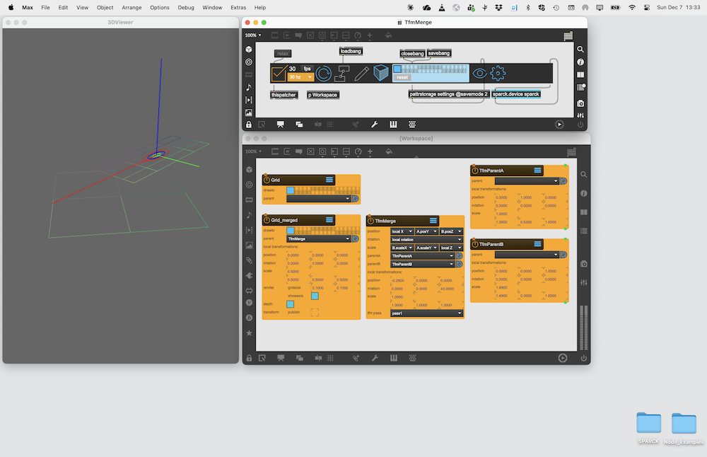Expand the tfm pass dropdown showing pass1

(426, 313)
